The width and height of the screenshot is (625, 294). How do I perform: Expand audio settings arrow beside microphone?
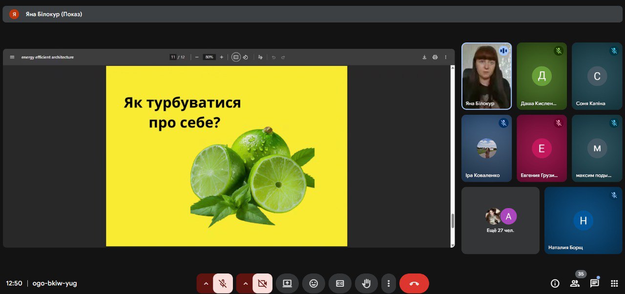click(x=206, y=283)
